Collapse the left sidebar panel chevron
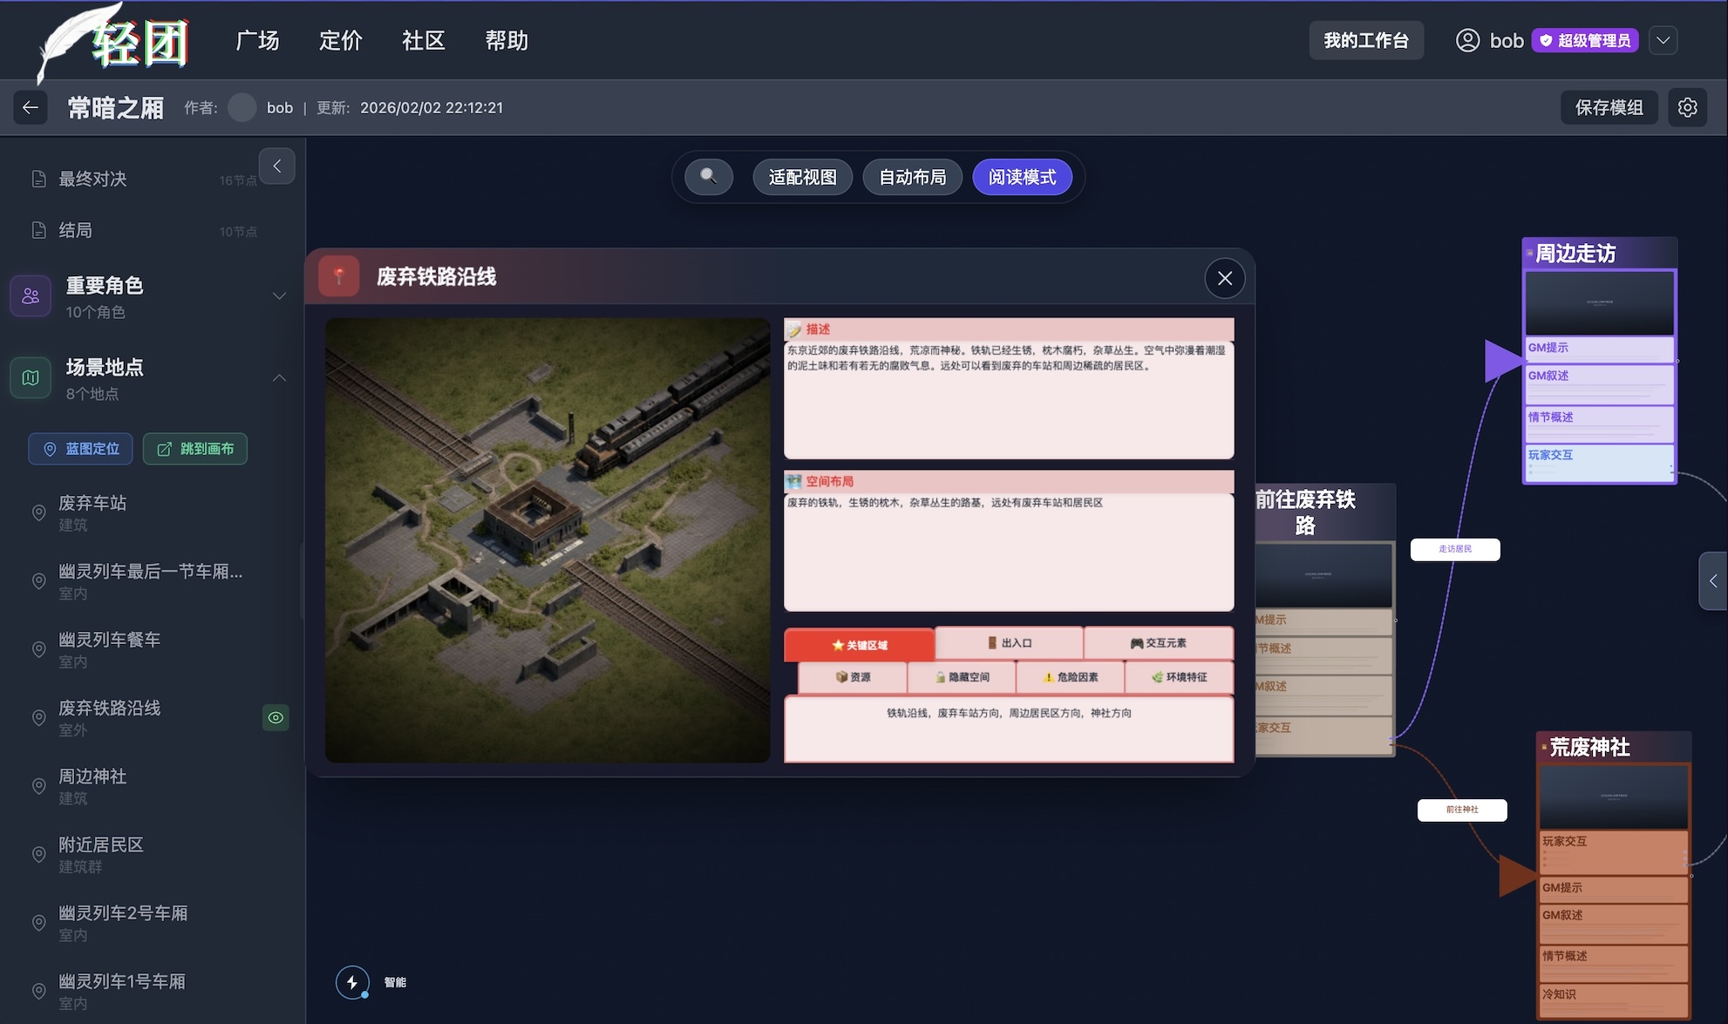This screenshot has width=1728, height=1024. pyautogui.click(x=276, y=166)
